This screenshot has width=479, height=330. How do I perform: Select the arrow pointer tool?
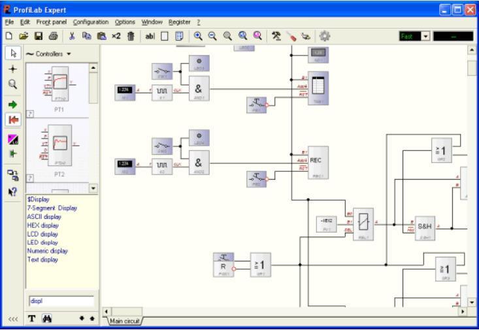tap(13, 53)
